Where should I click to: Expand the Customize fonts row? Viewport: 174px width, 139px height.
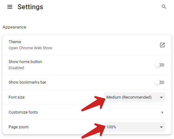pyautogui.click(x=87, y=112)
